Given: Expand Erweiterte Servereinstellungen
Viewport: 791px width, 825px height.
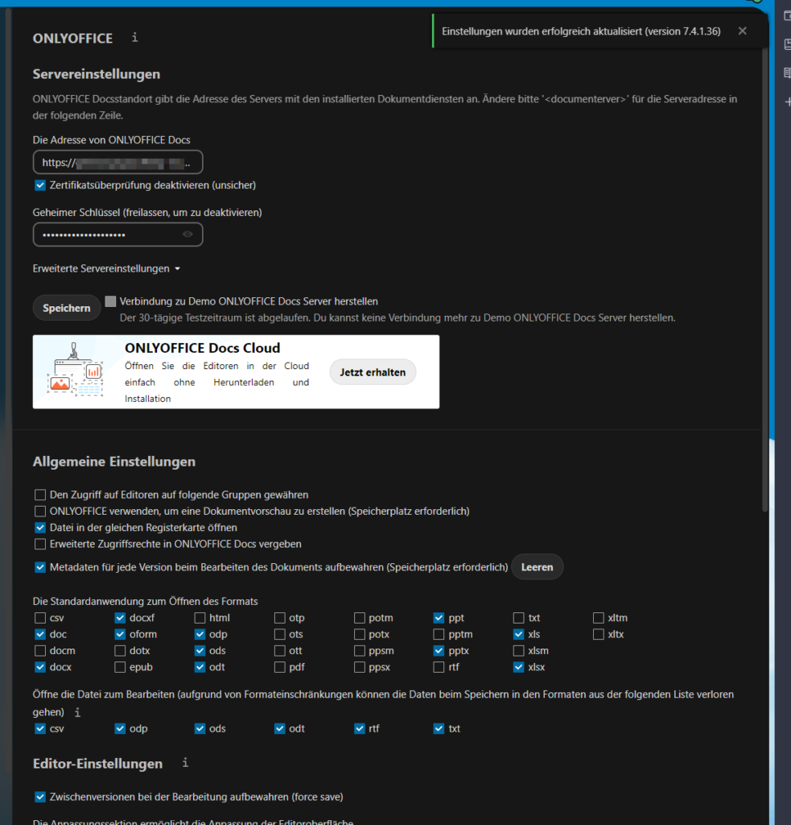Looking at the screenshot, I should [107, 268].
